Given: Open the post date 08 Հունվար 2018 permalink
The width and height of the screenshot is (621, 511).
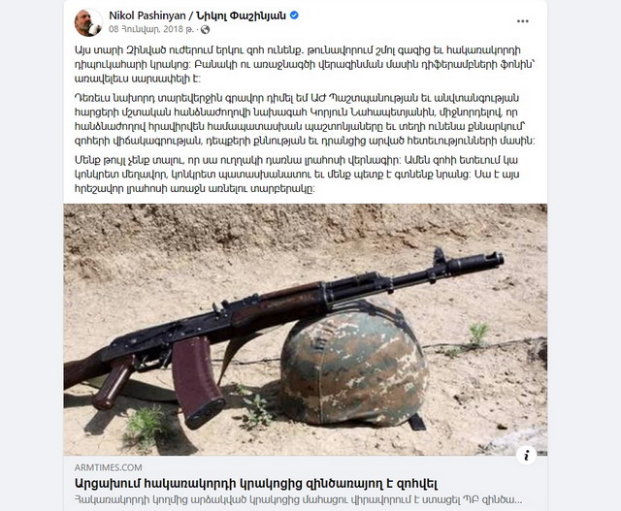Looking at the screenshot, I should [x=151, y=30].
